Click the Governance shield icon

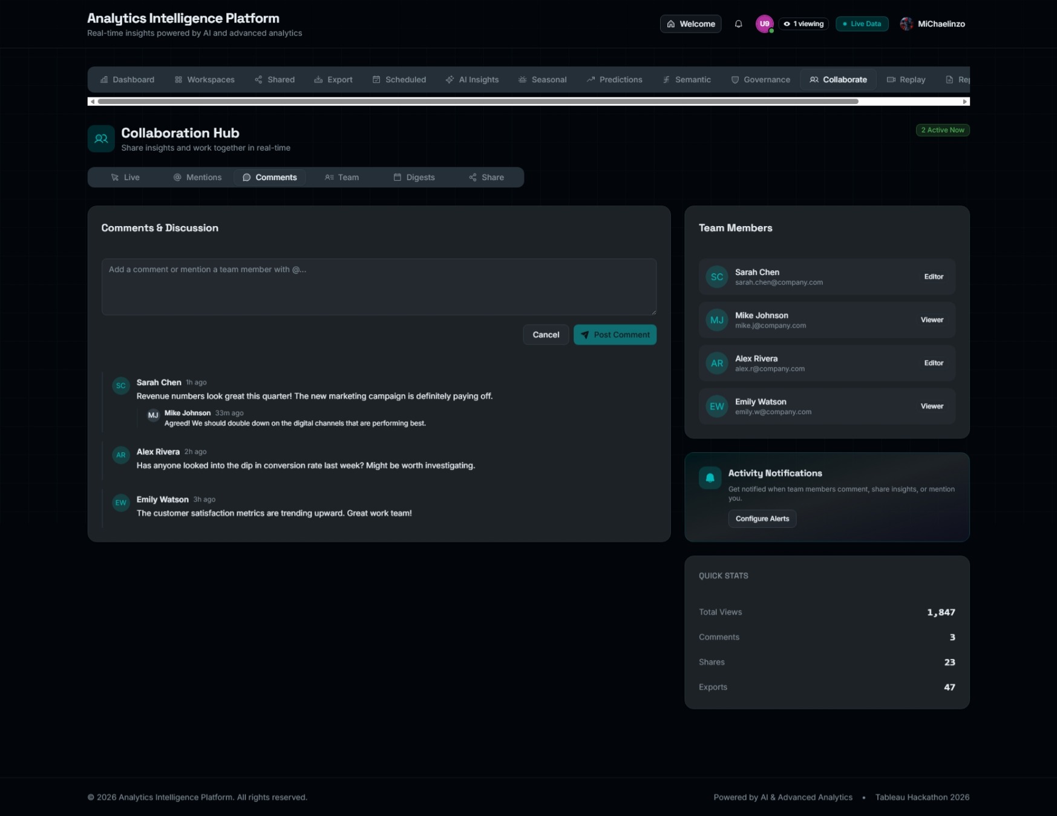(735, 80)
